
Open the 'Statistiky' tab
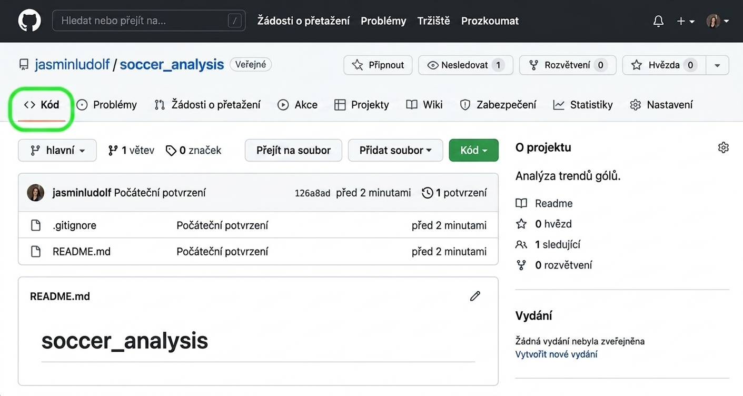583,105
